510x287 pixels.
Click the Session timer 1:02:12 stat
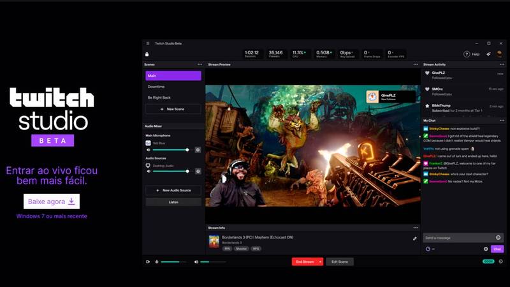252,54
